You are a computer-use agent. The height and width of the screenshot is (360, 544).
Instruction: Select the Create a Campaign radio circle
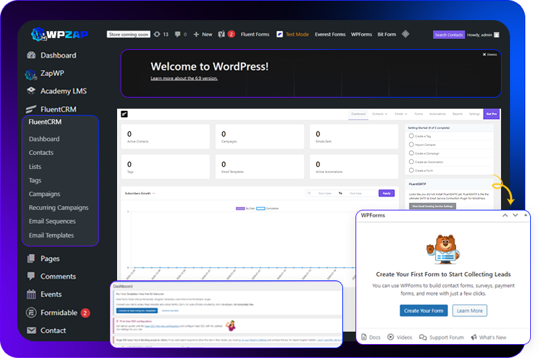pos(412,153)
